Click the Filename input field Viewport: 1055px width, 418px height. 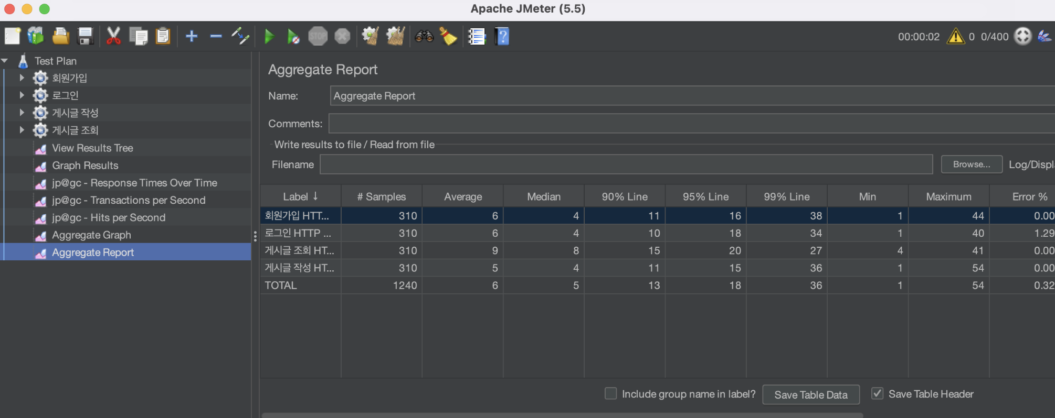tap(626, 164)
